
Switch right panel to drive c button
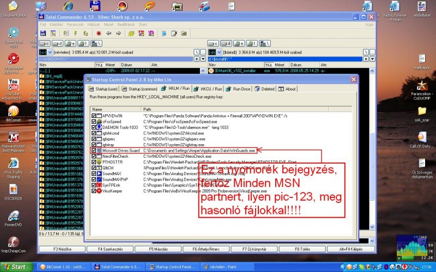click(213, 44)
